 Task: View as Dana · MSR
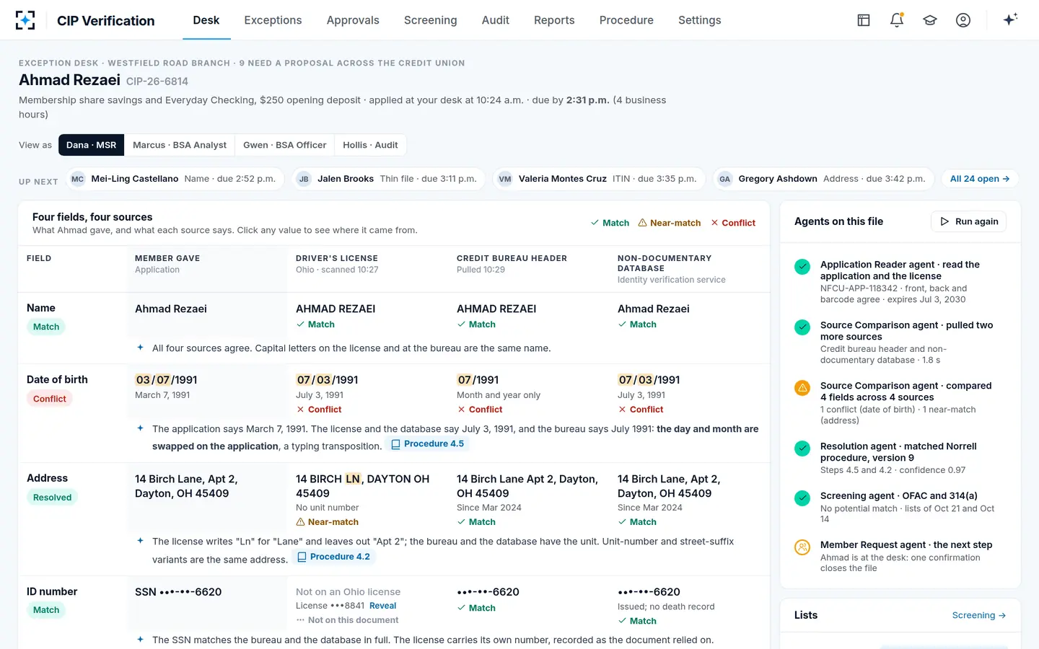(92, 145)
